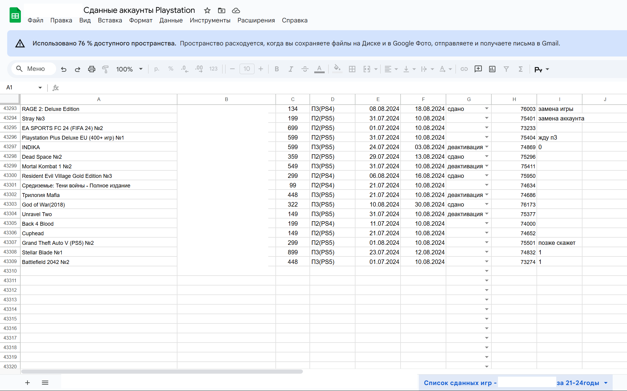Open the 123 number format menu
Screen dimensions: 627x391
(213, 69)
